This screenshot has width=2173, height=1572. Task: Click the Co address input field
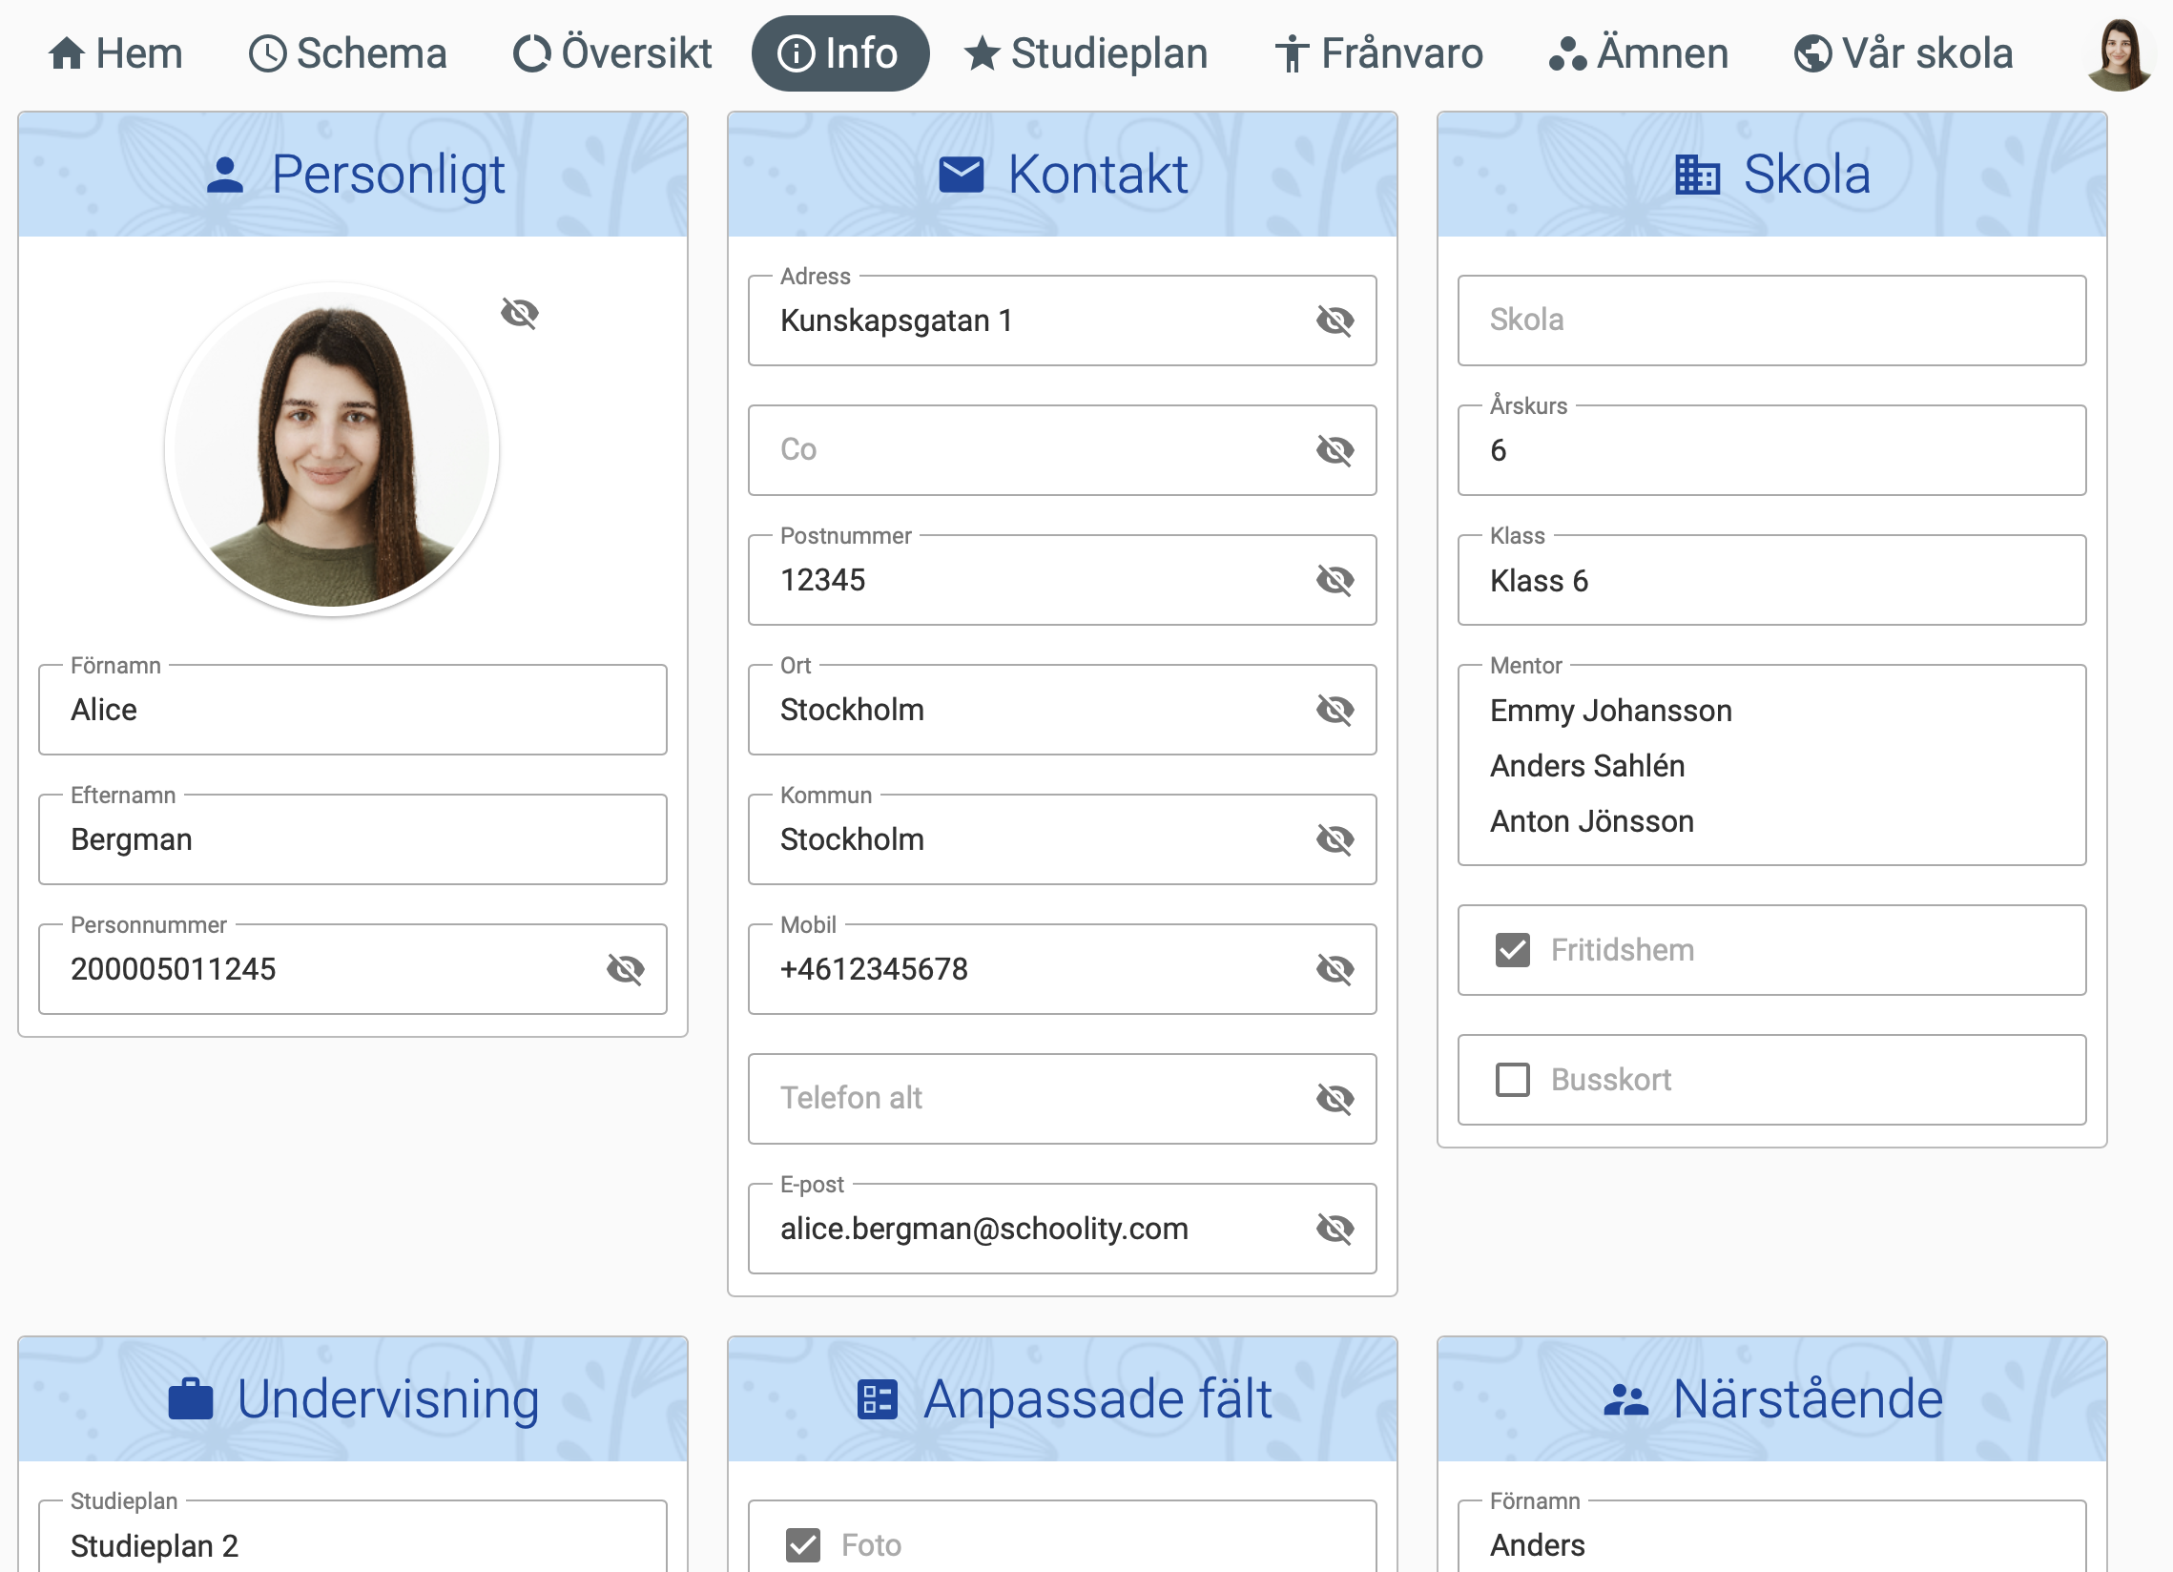pyautogui.click(x=1030, y=449)
